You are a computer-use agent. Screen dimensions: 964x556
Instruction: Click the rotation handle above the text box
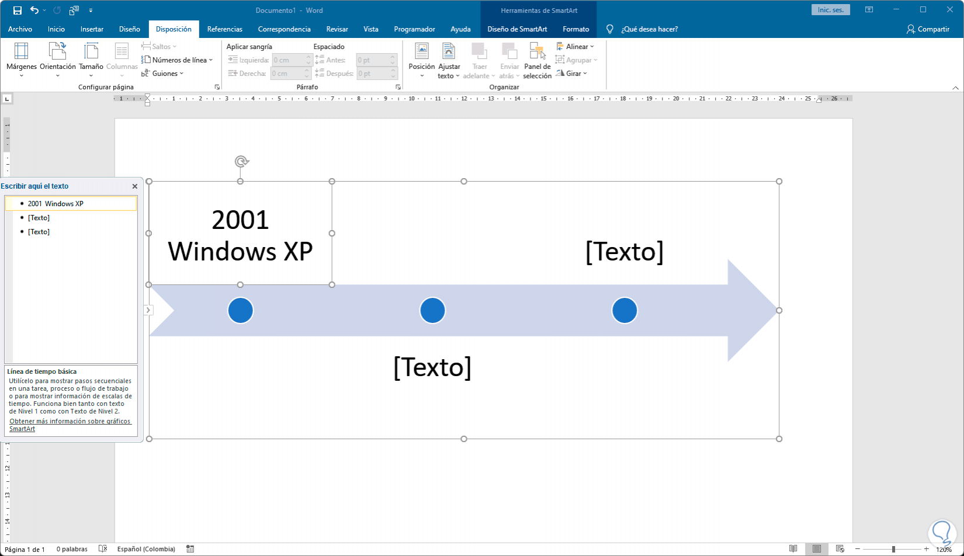coord(241,161)
